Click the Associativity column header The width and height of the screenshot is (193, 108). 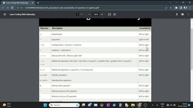(x=145, y=28)
